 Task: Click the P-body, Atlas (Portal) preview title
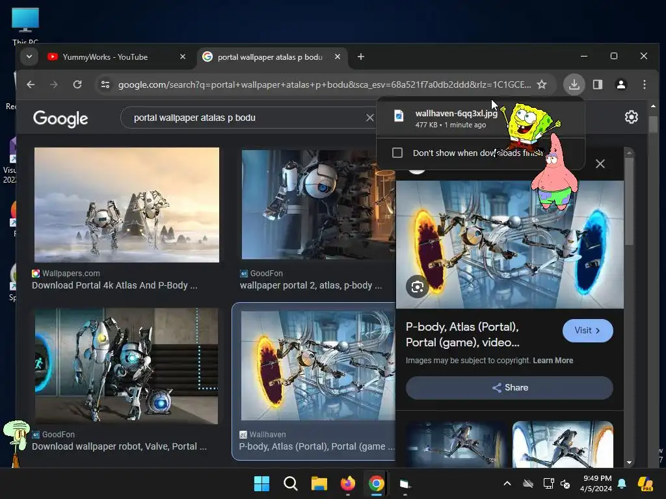(462, 335)
